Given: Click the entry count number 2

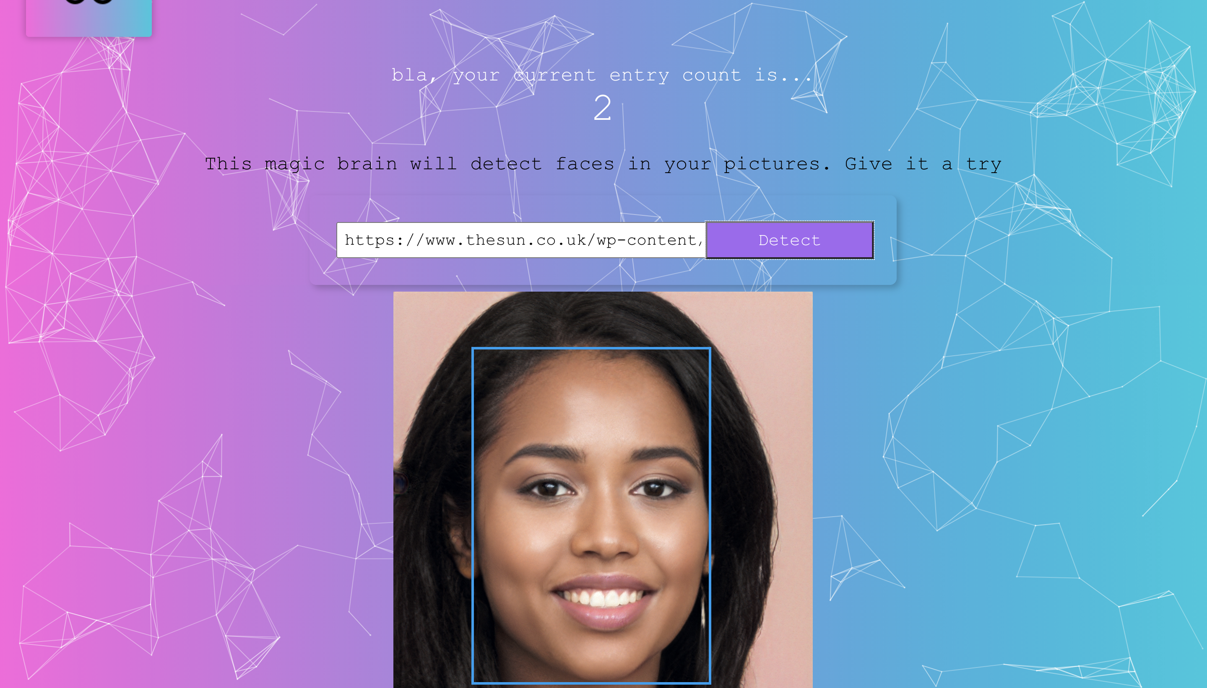Looking at the screenshot, I should click(x=603, y=108).
